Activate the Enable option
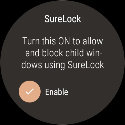 30,92
